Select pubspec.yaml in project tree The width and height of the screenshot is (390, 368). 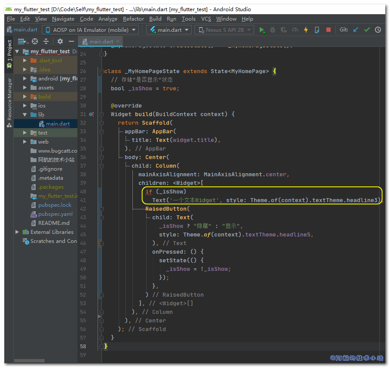55,214
